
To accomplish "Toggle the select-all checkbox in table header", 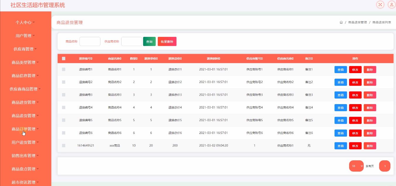I will [64, 58].
